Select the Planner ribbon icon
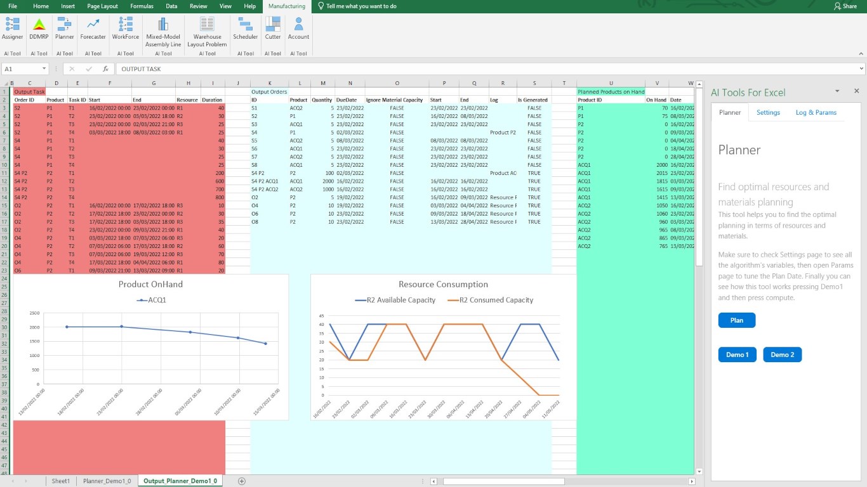867x487 pixels. click(x=65, y=29)
